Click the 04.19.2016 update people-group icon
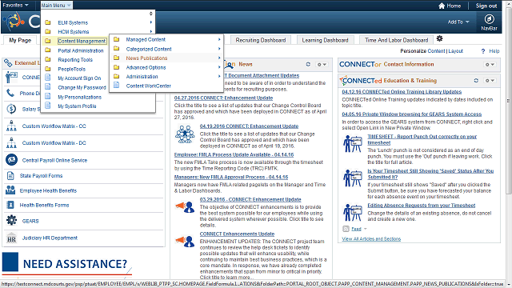 [185, 134]
